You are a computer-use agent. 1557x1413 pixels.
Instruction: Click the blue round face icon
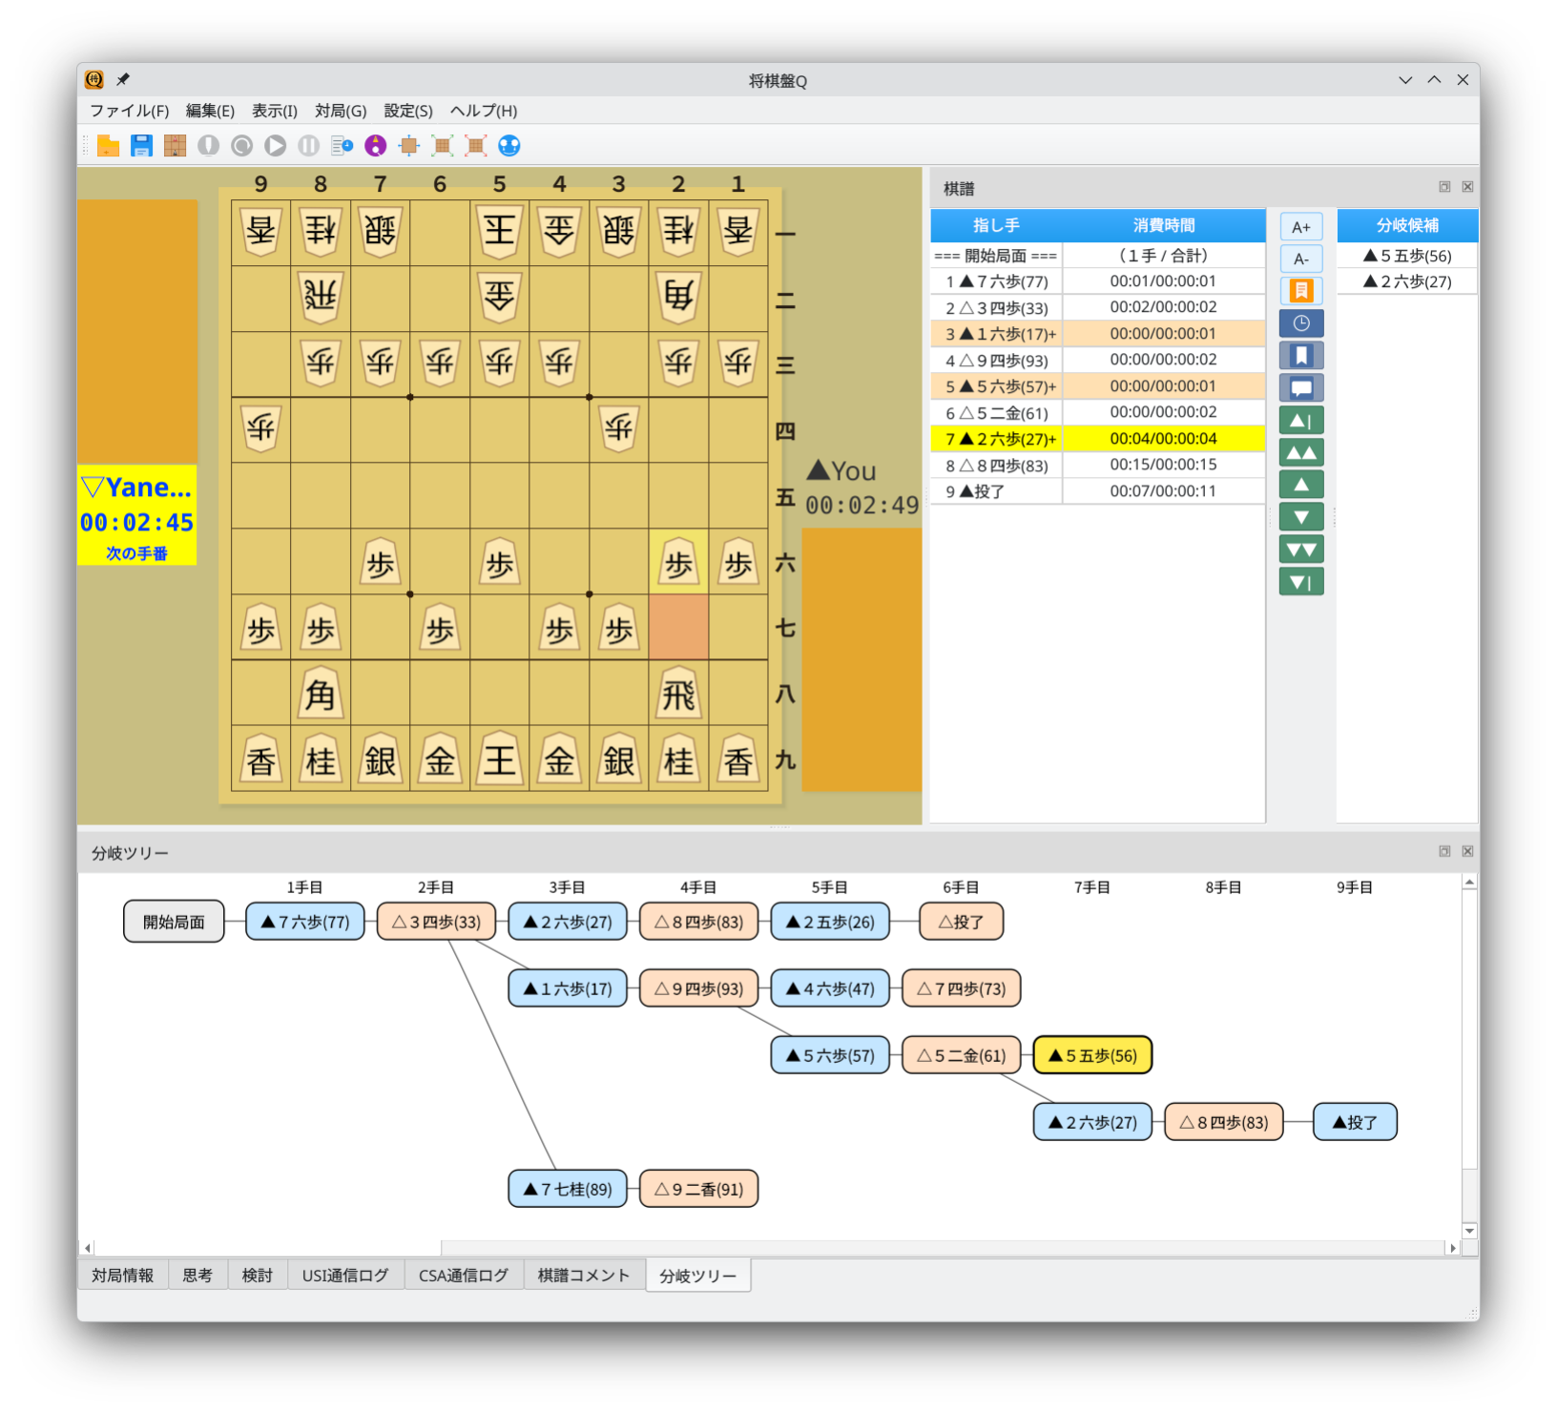tap(509, 145)
